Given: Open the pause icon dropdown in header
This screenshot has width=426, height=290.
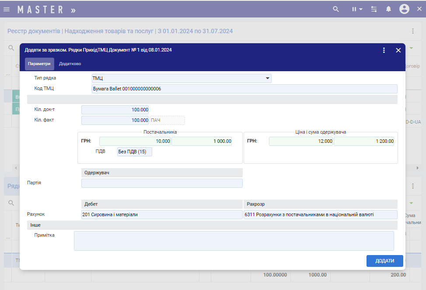Looking at the screenshot, I should (x=357, y=9).
